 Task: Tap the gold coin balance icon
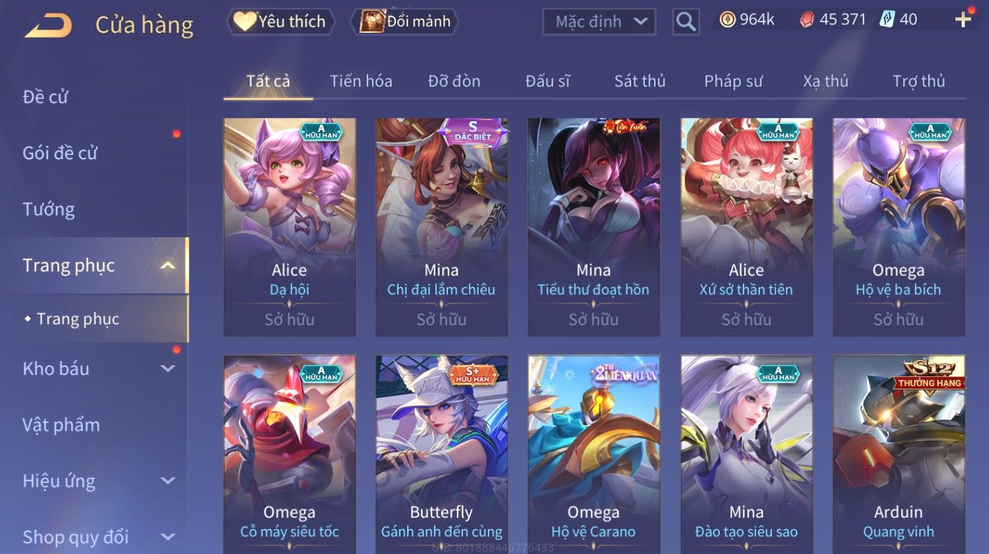point(727,20)
